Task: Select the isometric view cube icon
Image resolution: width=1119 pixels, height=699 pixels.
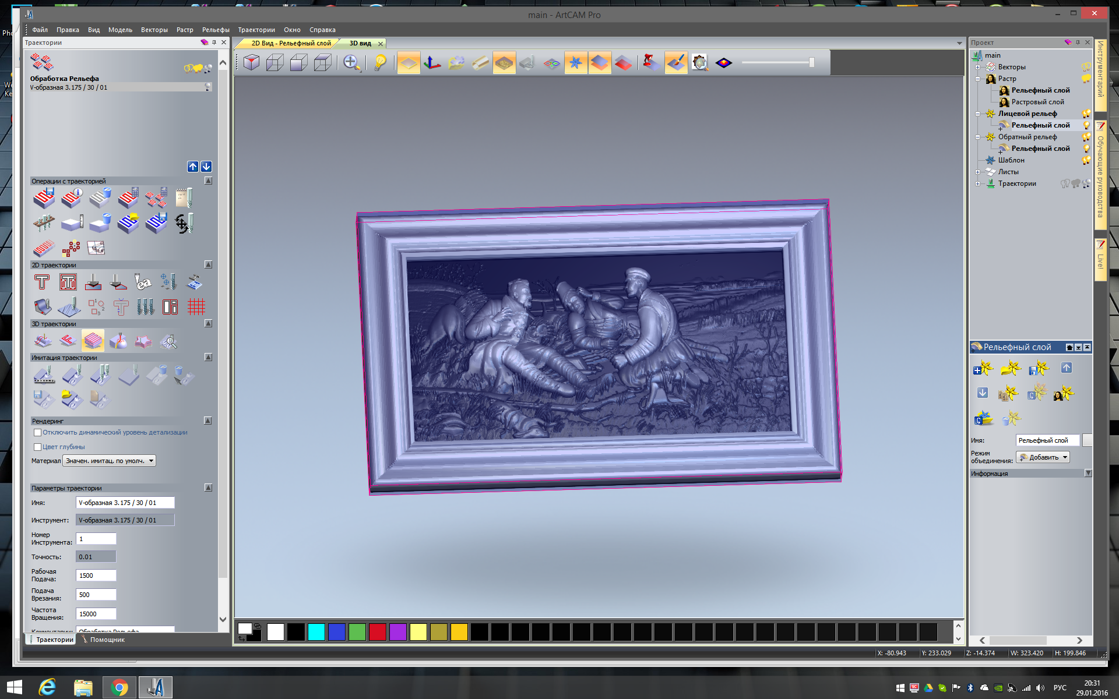Action: pos(251,62)
